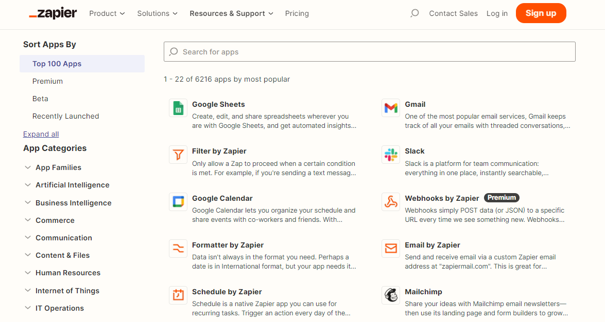Open Resources & Support dropdown menu
Viewport: 605px width, 322px height.
(231, 13)
